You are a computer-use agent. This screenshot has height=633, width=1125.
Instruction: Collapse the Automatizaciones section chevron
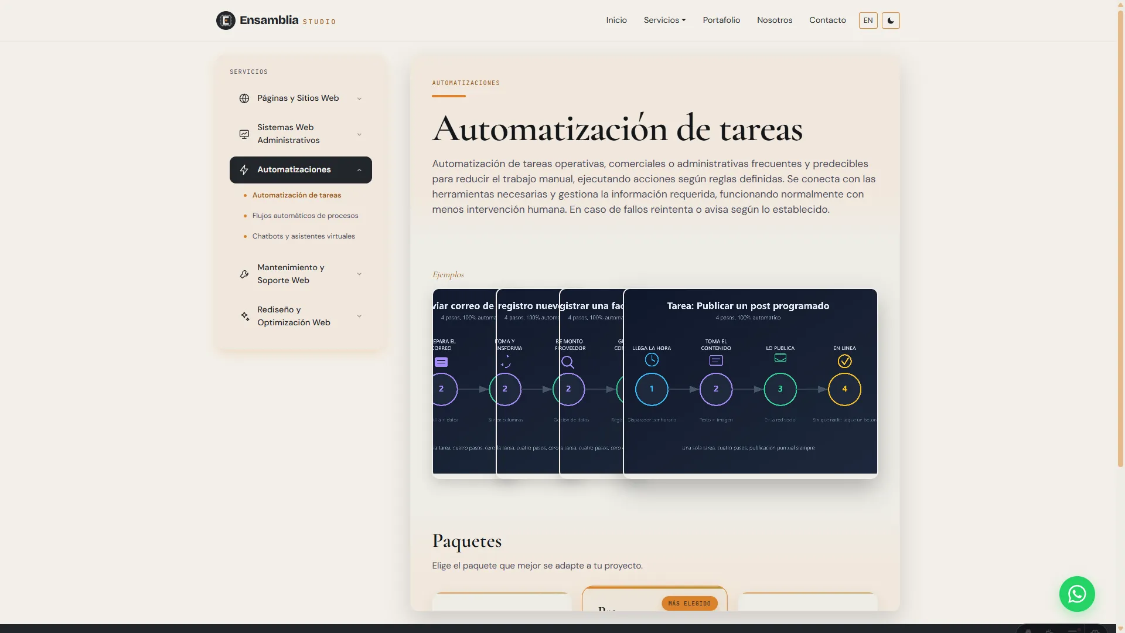359,170
